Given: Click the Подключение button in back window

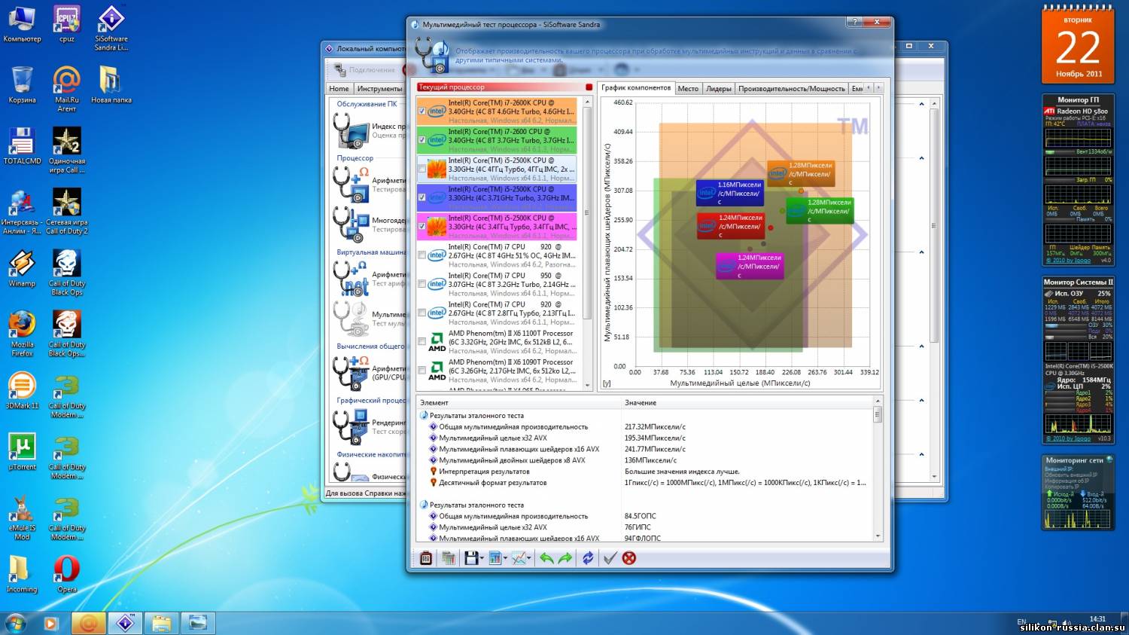Looking at the screenshot, I should pos(365,70).
